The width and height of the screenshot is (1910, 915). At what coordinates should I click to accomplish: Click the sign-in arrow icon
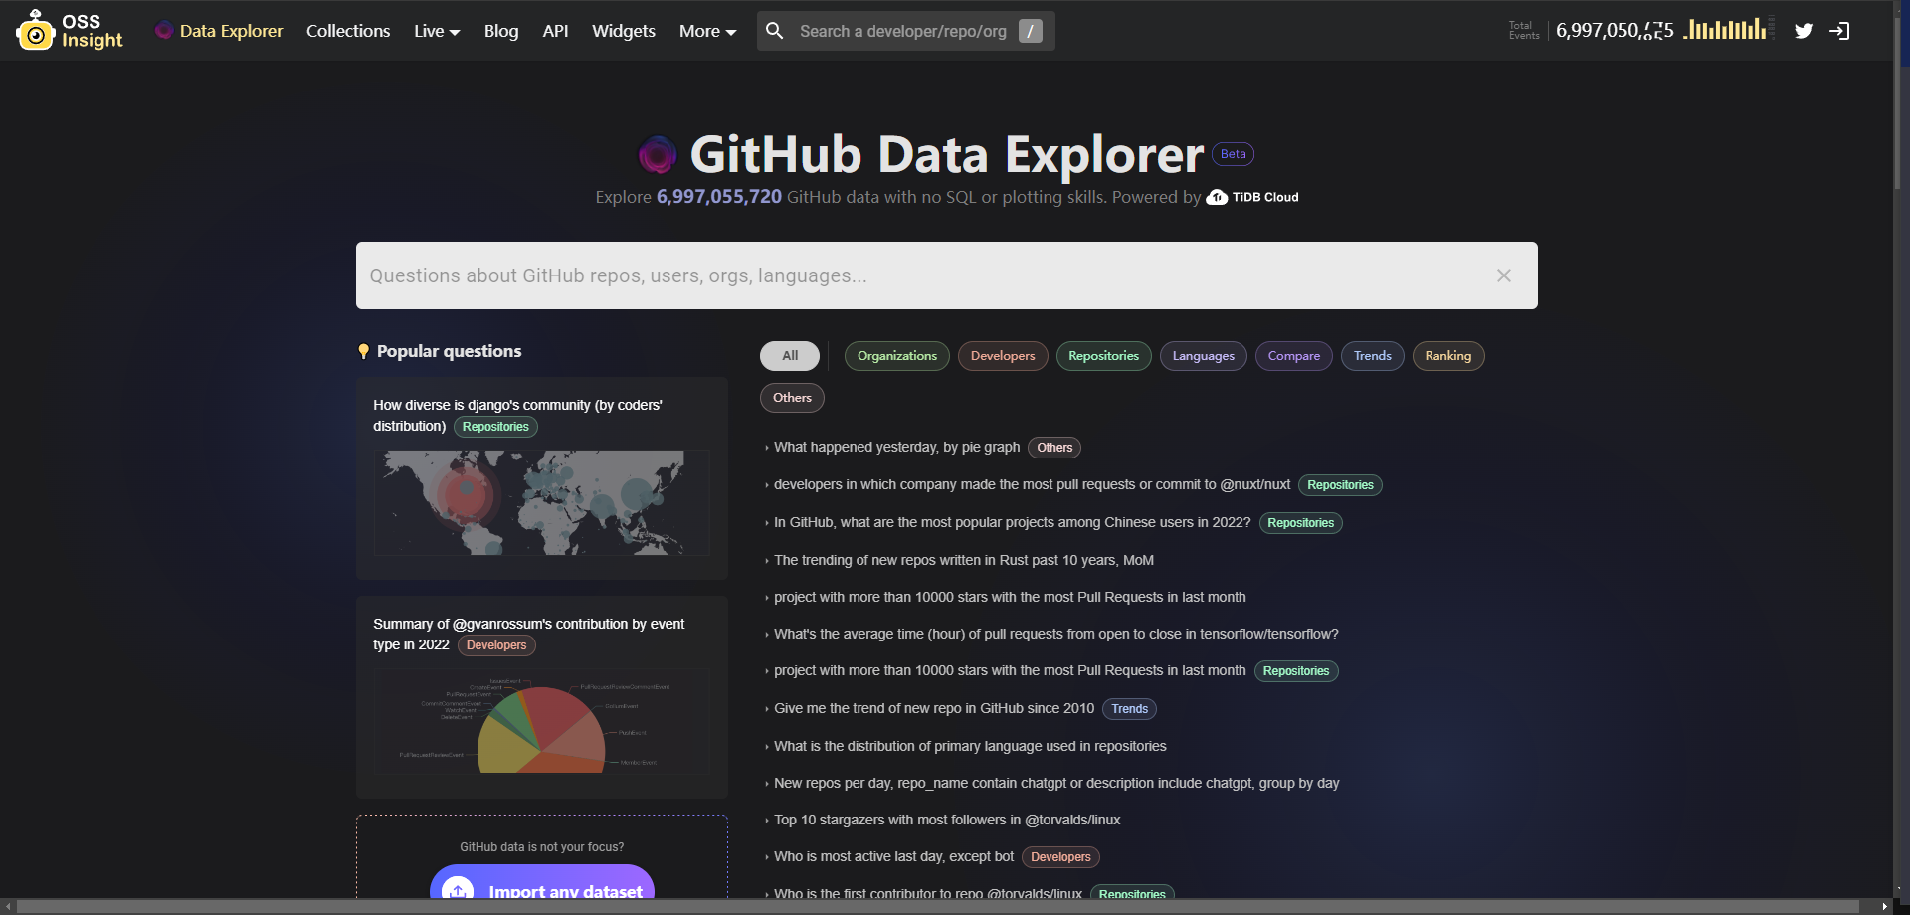pyautogui.click(x=1839, y=31)
